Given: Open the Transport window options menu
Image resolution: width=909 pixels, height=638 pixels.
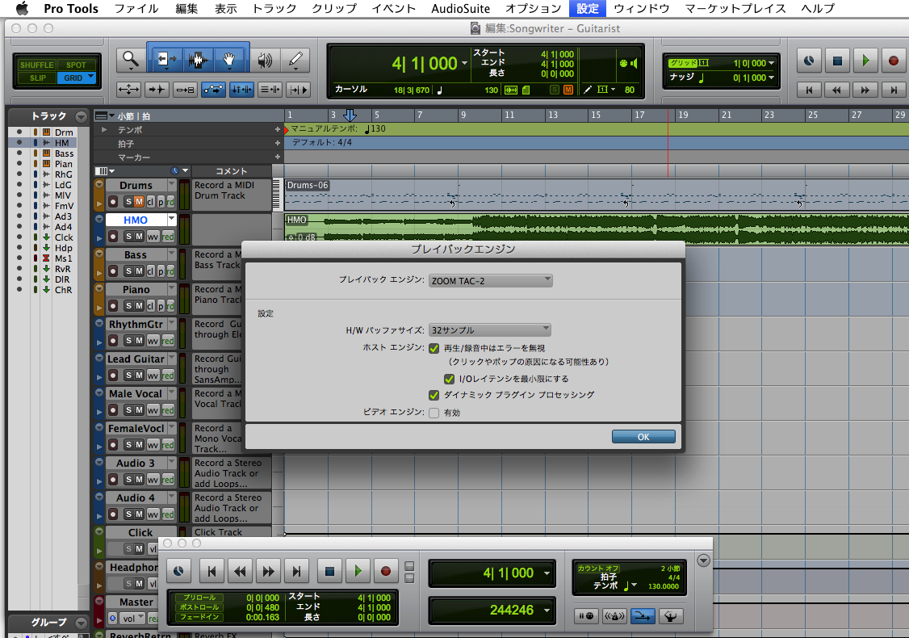Looking at the screenshot, I should [703, 560].
